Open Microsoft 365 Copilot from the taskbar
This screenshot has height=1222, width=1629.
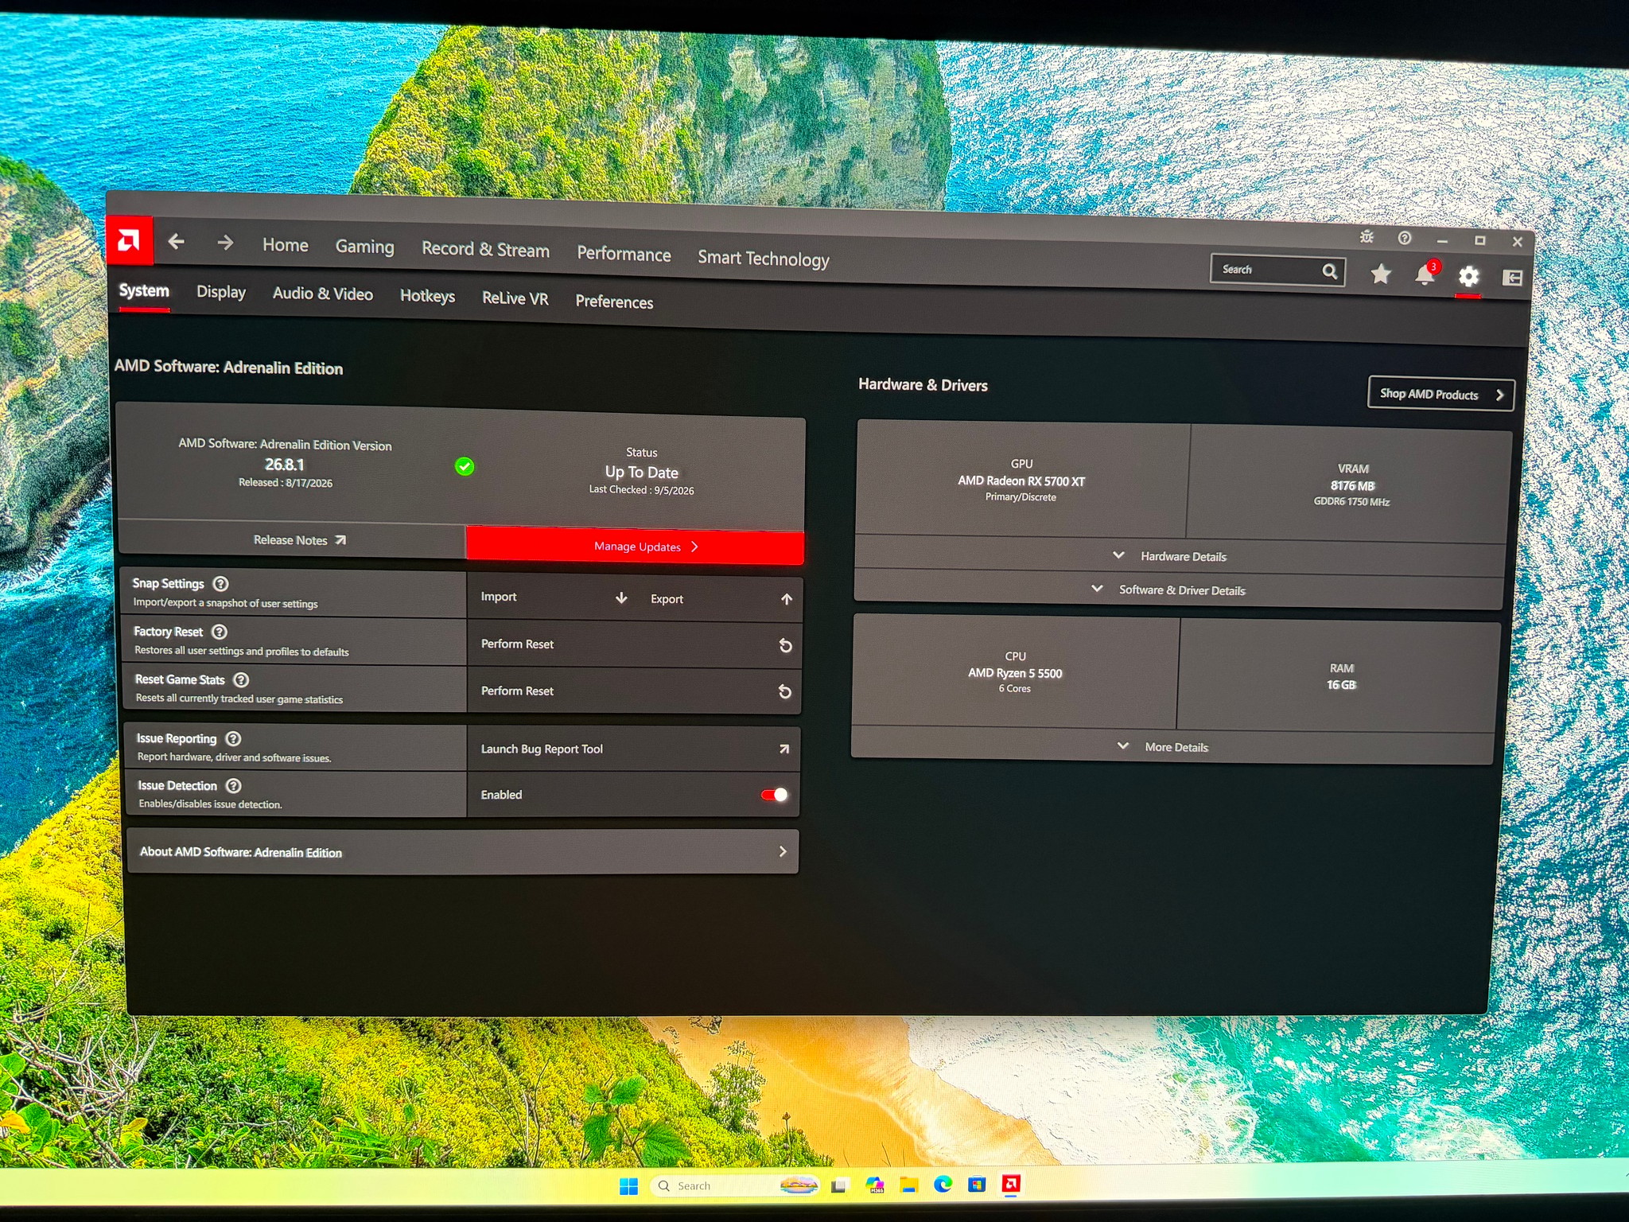coord(874,1185)
